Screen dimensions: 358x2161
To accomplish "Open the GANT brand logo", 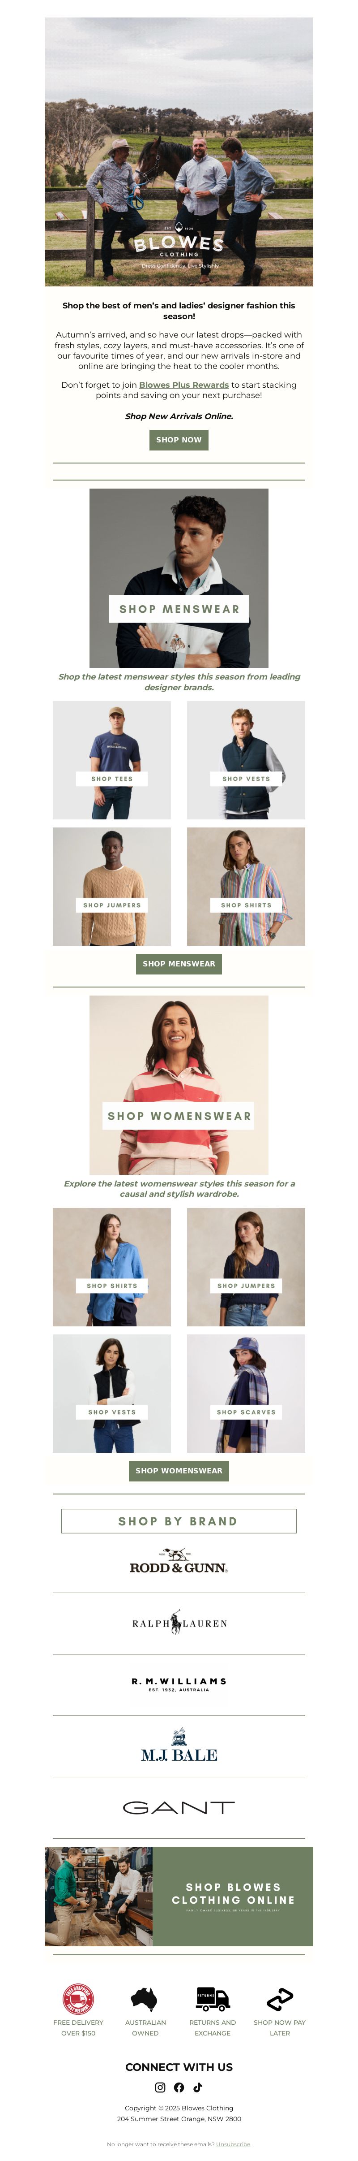I will coord(179,1808).
